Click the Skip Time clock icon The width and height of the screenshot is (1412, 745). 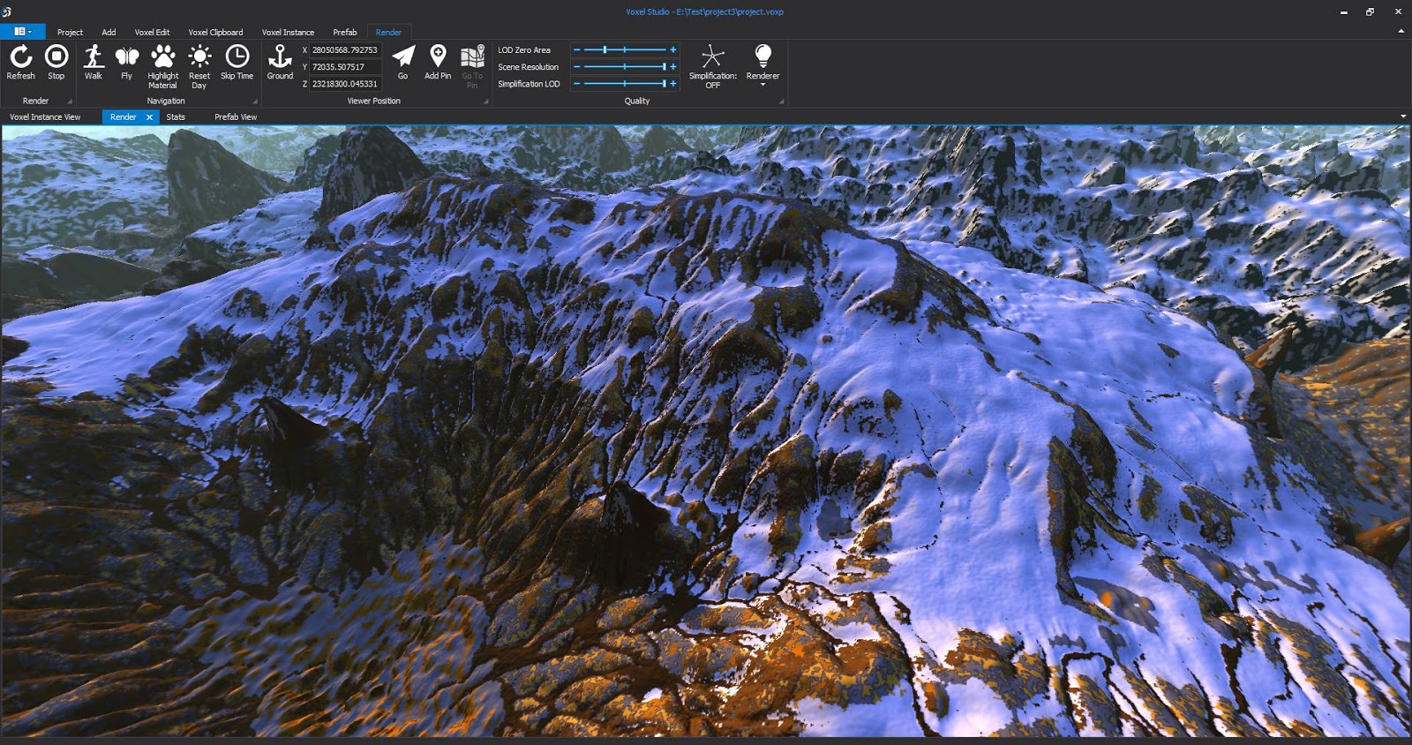pos(237,56)
